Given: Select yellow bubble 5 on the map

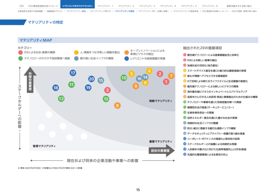Looking at the screenshot, I should click(x=132, y=74).
